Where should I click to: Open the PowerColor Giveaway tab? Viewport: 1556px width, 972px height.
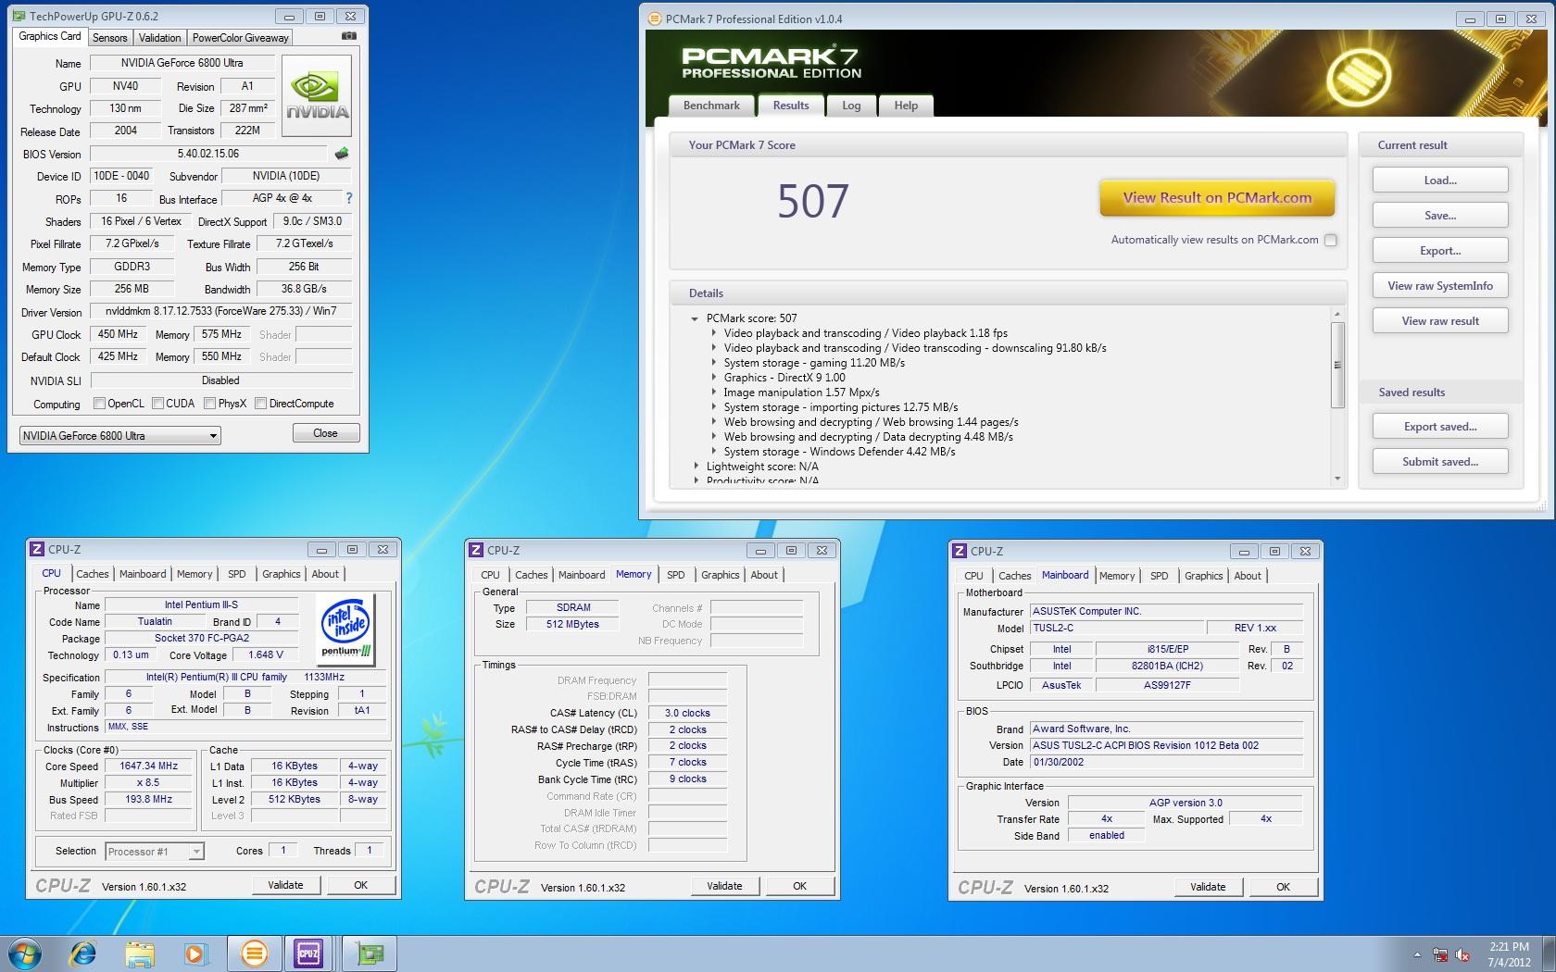click(x=240, y=38)
